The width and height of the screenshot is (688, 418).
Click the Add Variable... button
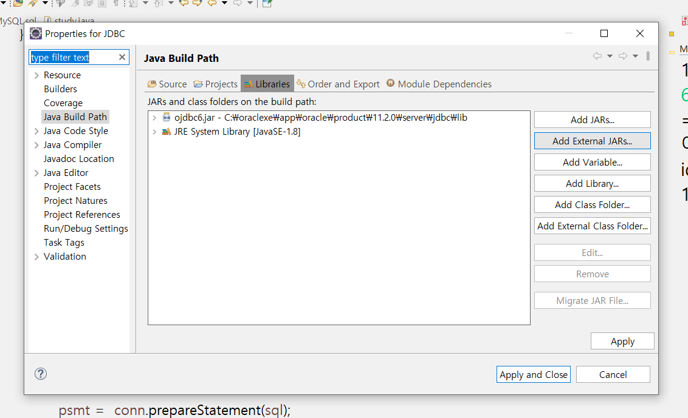[x=593, y=162]
